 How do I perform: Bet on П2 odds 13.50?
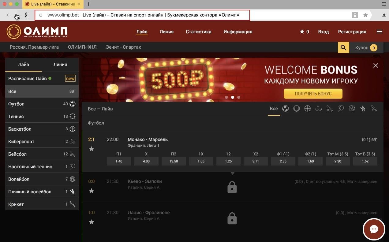point(174,161)
